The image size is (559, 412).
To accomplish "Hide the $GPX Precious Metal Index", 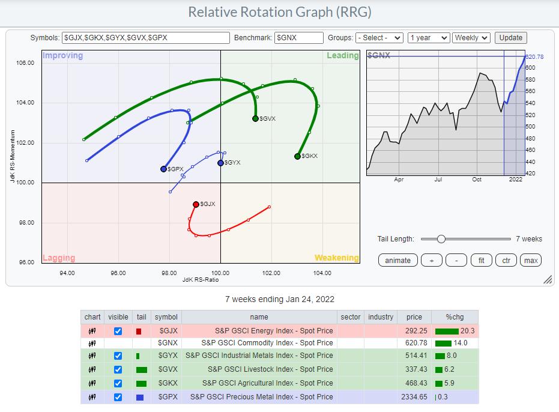I will pos(118,397).
